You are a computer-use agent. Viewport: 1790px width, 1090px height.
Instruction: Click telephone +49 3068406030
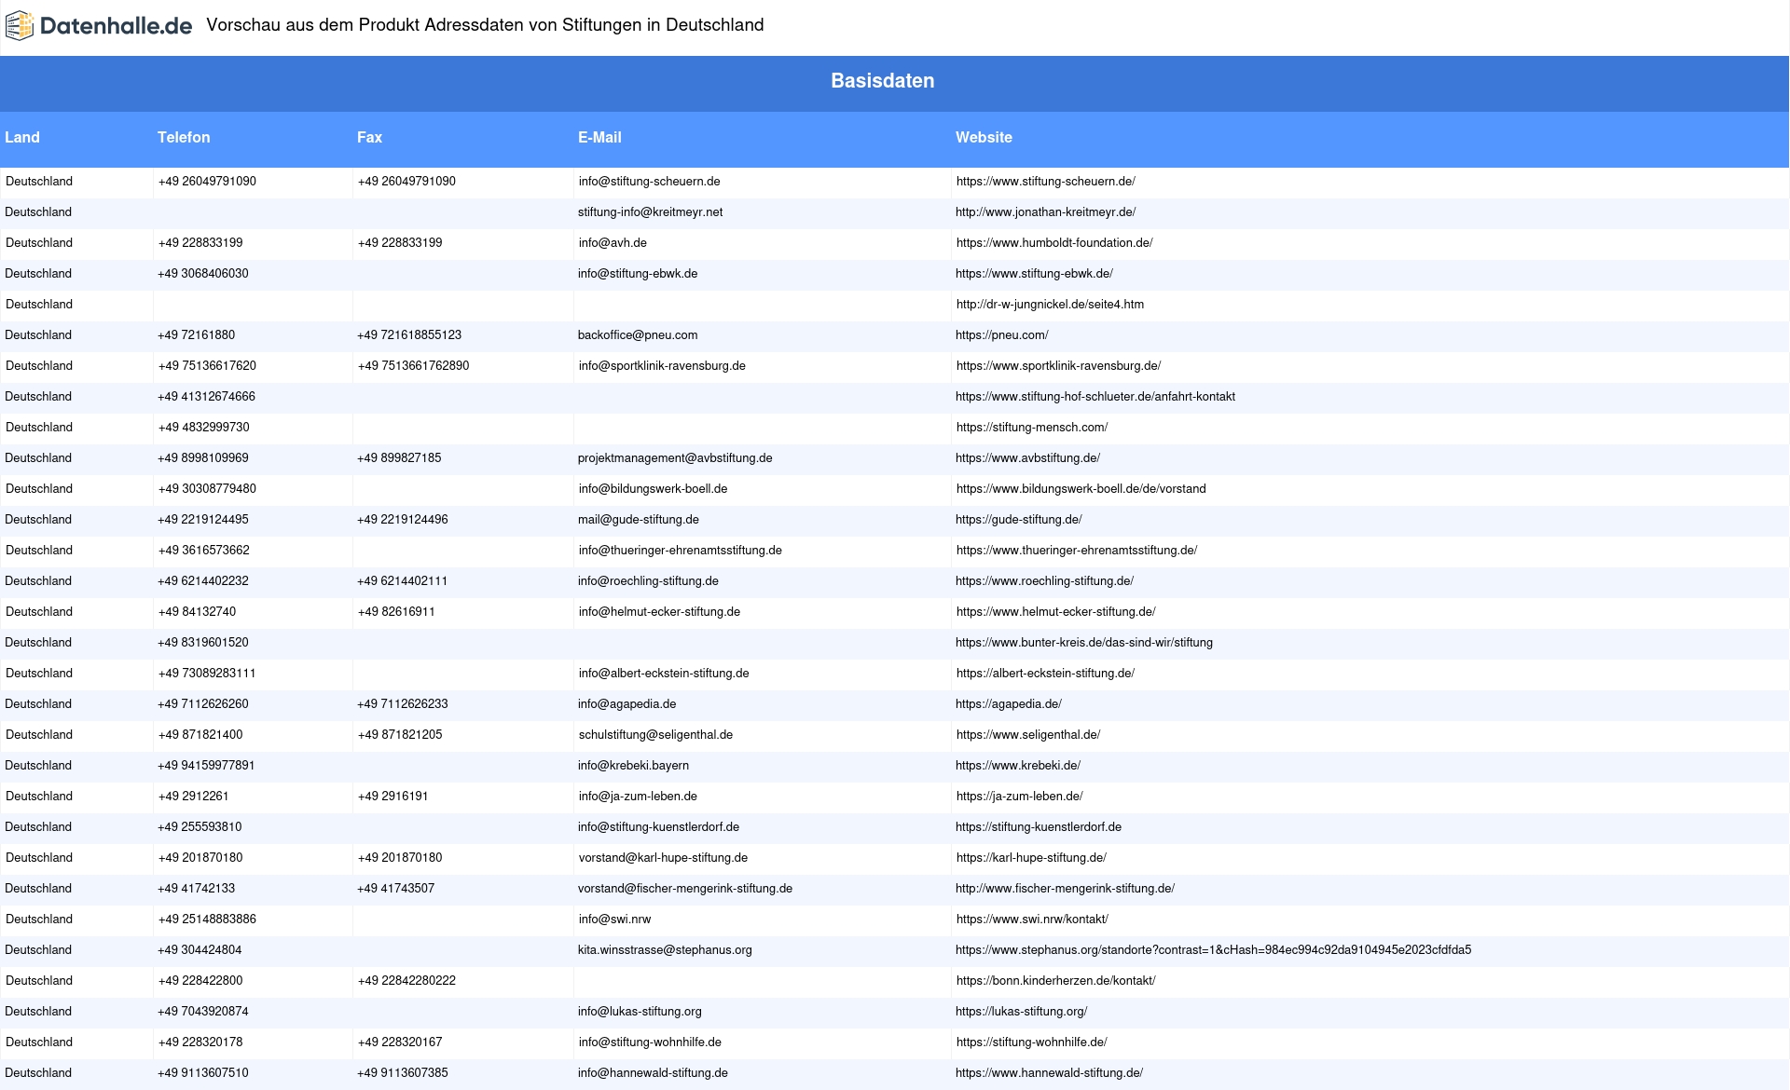pyautogui.click(x=203, y=274)
